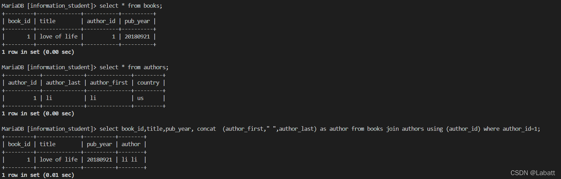Click the title header in the authors-join result
This screenshot has height=179, width=561.
tap(48, 144)
